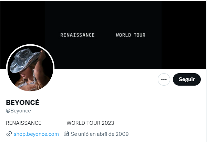This screenshot has width=207, height=142.
Task: Open the three-dot more options menu
Action: click(164, 79)
